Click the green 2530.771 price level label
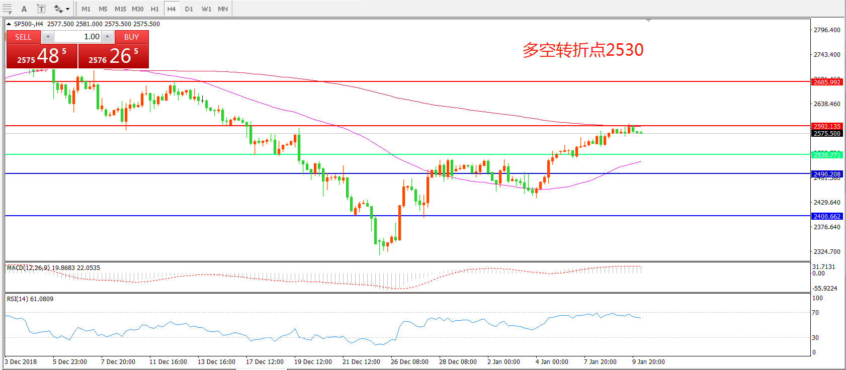 pyautogui.click(x=827, y=155)
